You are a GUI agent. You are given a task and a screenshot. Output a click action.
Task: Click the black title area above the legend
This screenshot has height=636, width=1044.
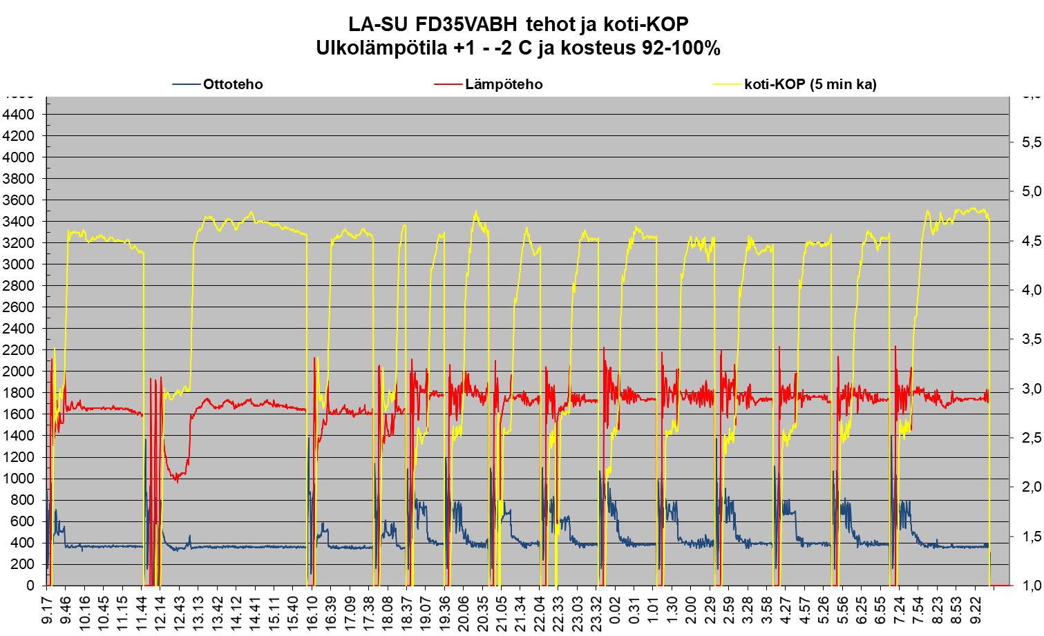[x=522, y=35]
